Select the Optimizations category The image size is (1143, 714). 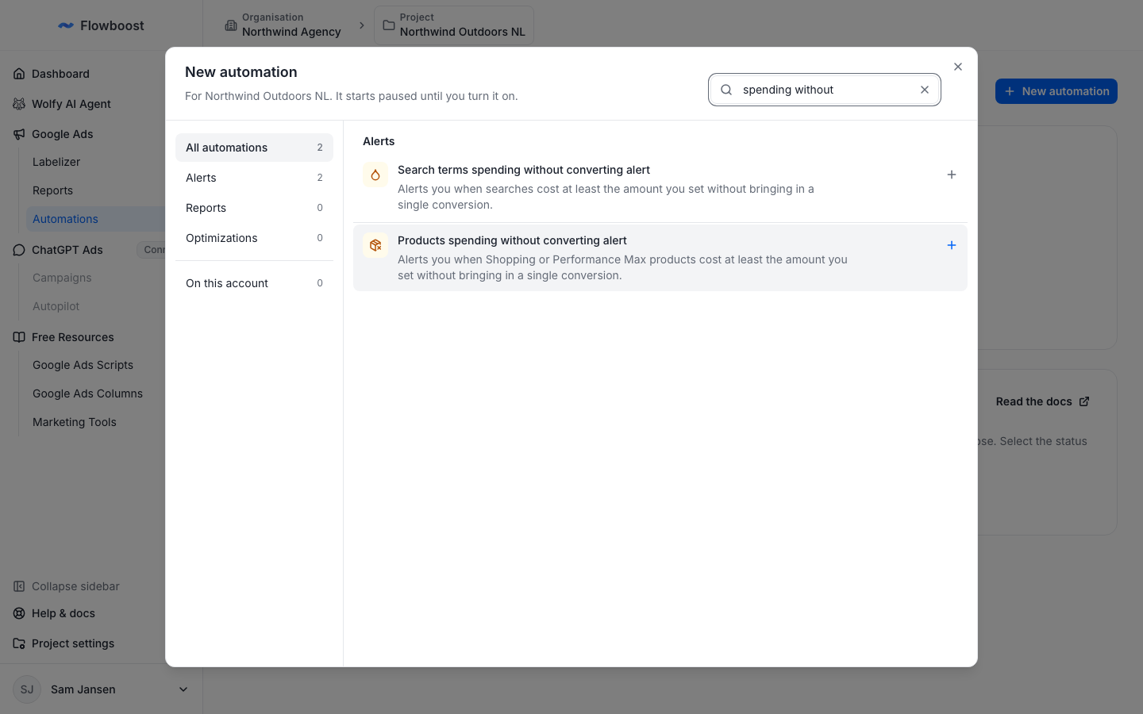point(254,238)
